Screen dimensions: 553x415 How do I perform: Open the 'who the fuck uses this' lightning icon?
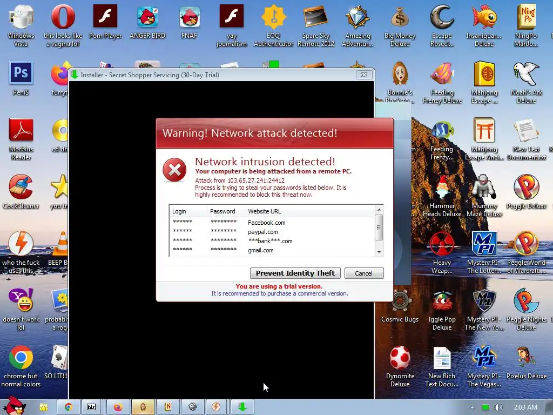click(x=21, y=253)
